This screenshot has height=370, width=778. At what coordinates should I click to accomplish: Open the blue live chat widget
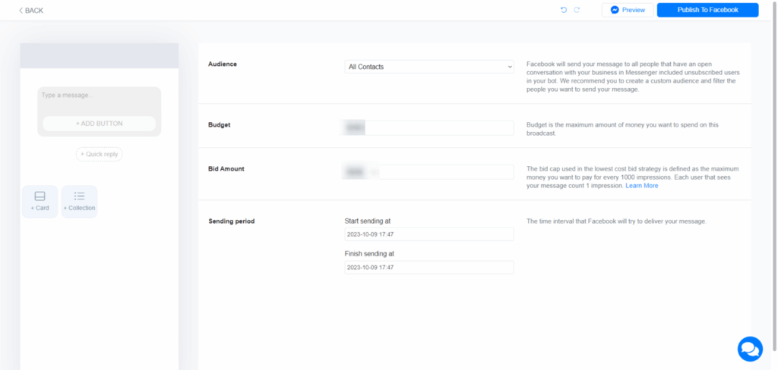point(749,349)
